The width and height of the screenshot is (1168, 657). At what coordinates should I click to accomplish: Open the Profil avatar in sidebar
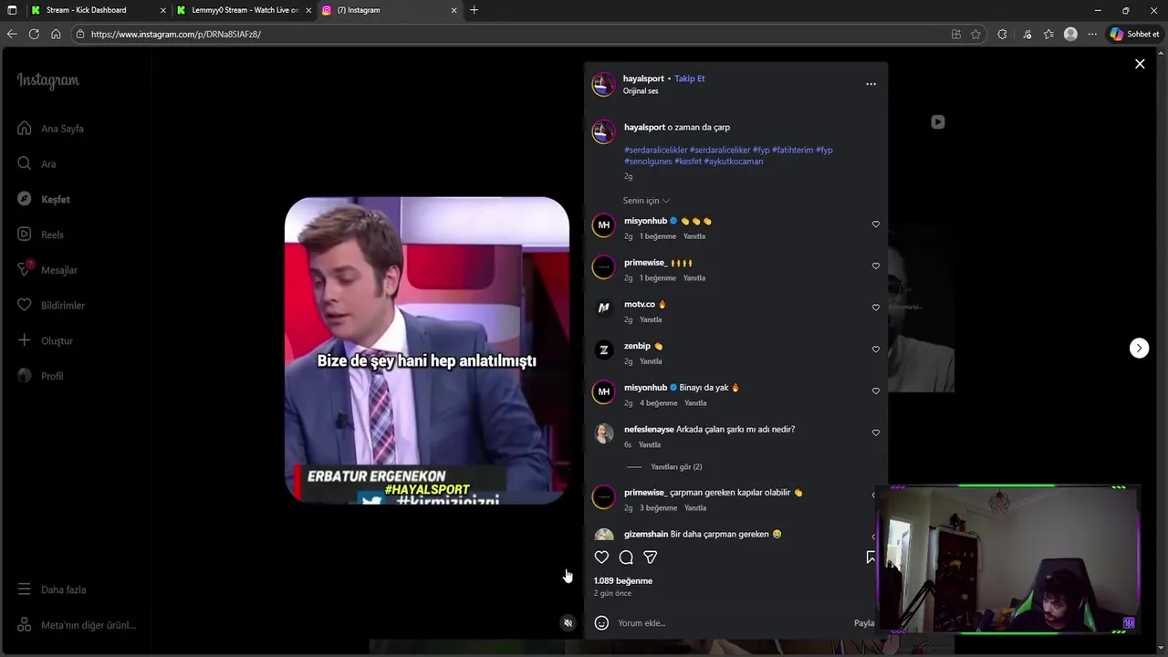point(25,376)
